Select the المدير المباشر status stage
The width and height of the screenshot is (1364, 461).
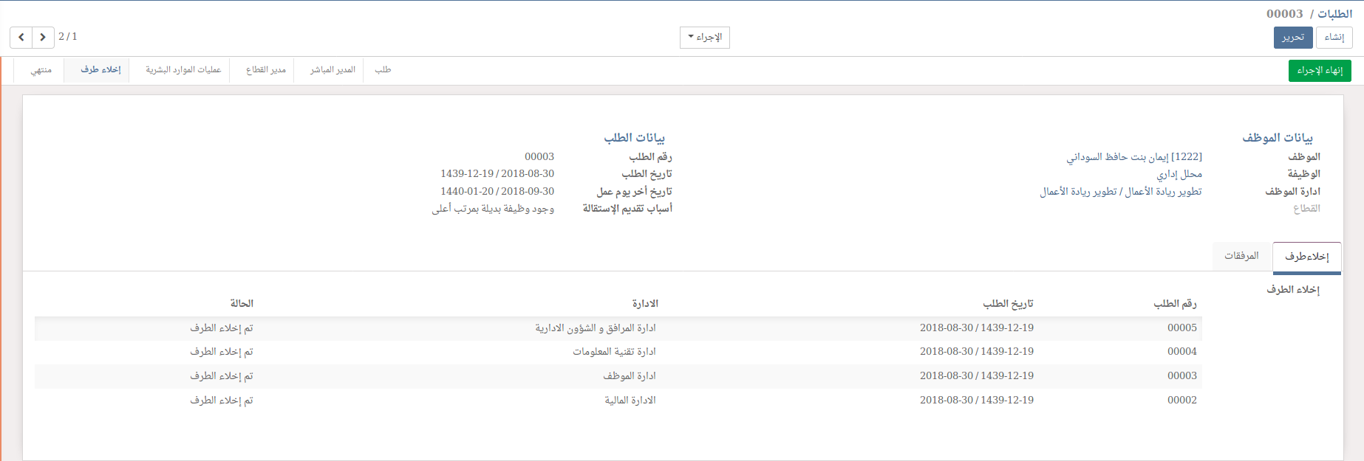coord(333,70)
